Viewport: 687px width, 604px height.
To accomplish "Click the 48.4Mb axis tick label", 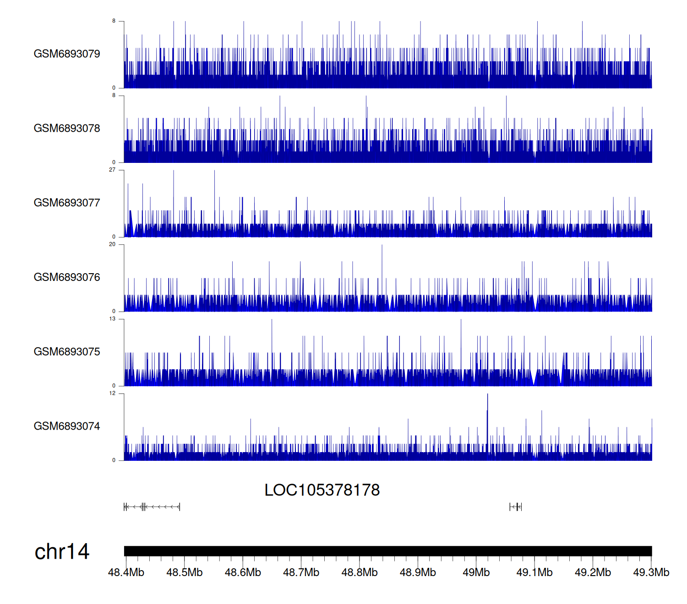I will pyautogui.click(x=126, y=573).
